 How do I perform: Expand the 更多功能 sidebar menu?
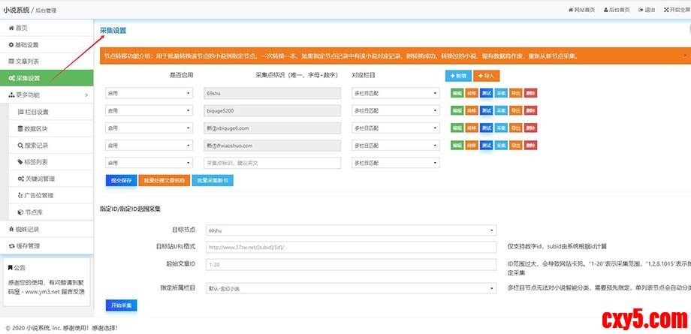(47, 95)
